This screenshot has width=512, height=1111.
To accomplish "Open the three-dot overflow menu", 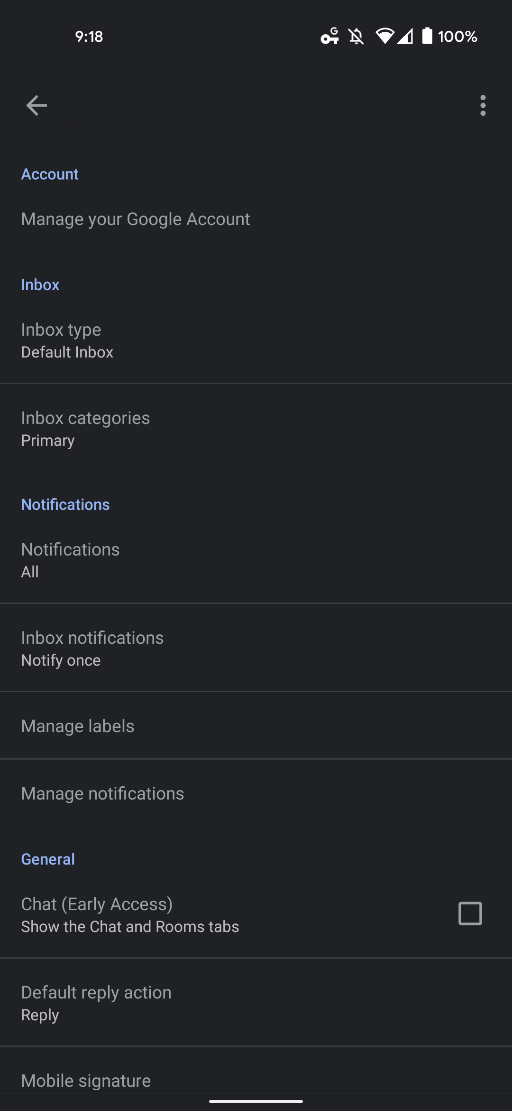I will click(483, 105).
